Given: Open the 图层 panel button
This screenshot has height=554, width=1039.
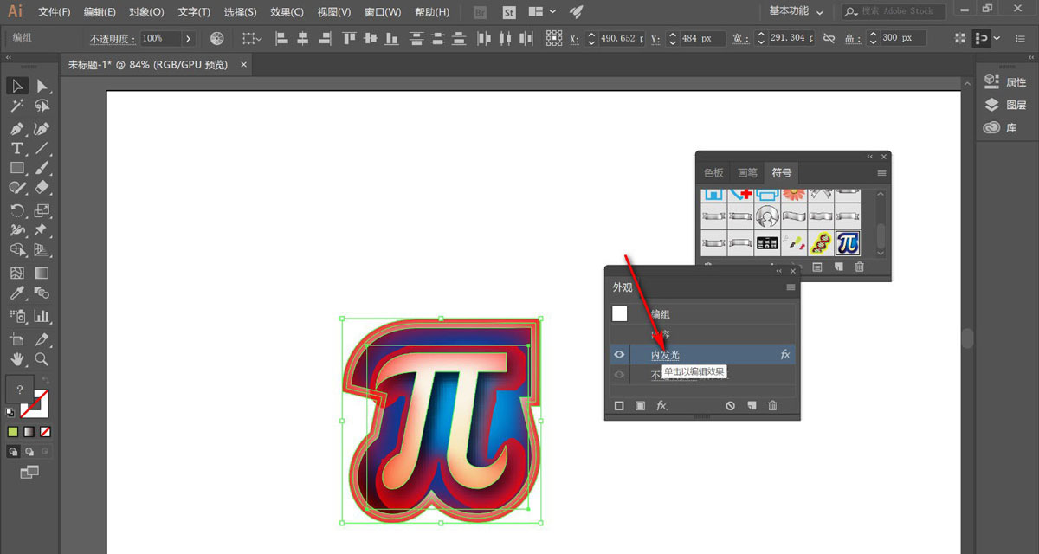Looking at the screenshot, I should pyautogui.click(x=1008, y=105).
